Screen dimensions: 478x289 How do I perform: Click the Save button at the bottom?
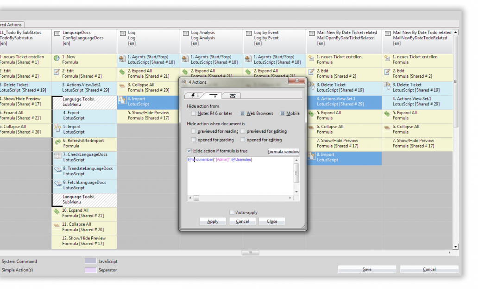click(x=367, y=269)
